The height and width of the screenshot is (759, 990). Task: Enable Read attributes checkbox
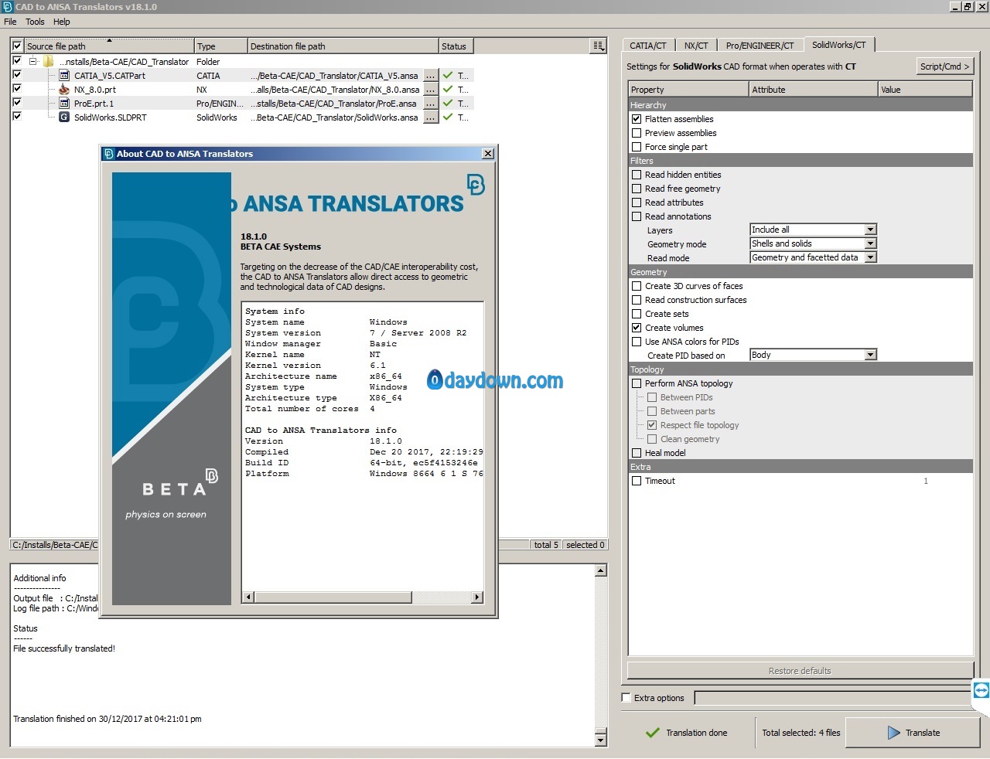(637, 203)
